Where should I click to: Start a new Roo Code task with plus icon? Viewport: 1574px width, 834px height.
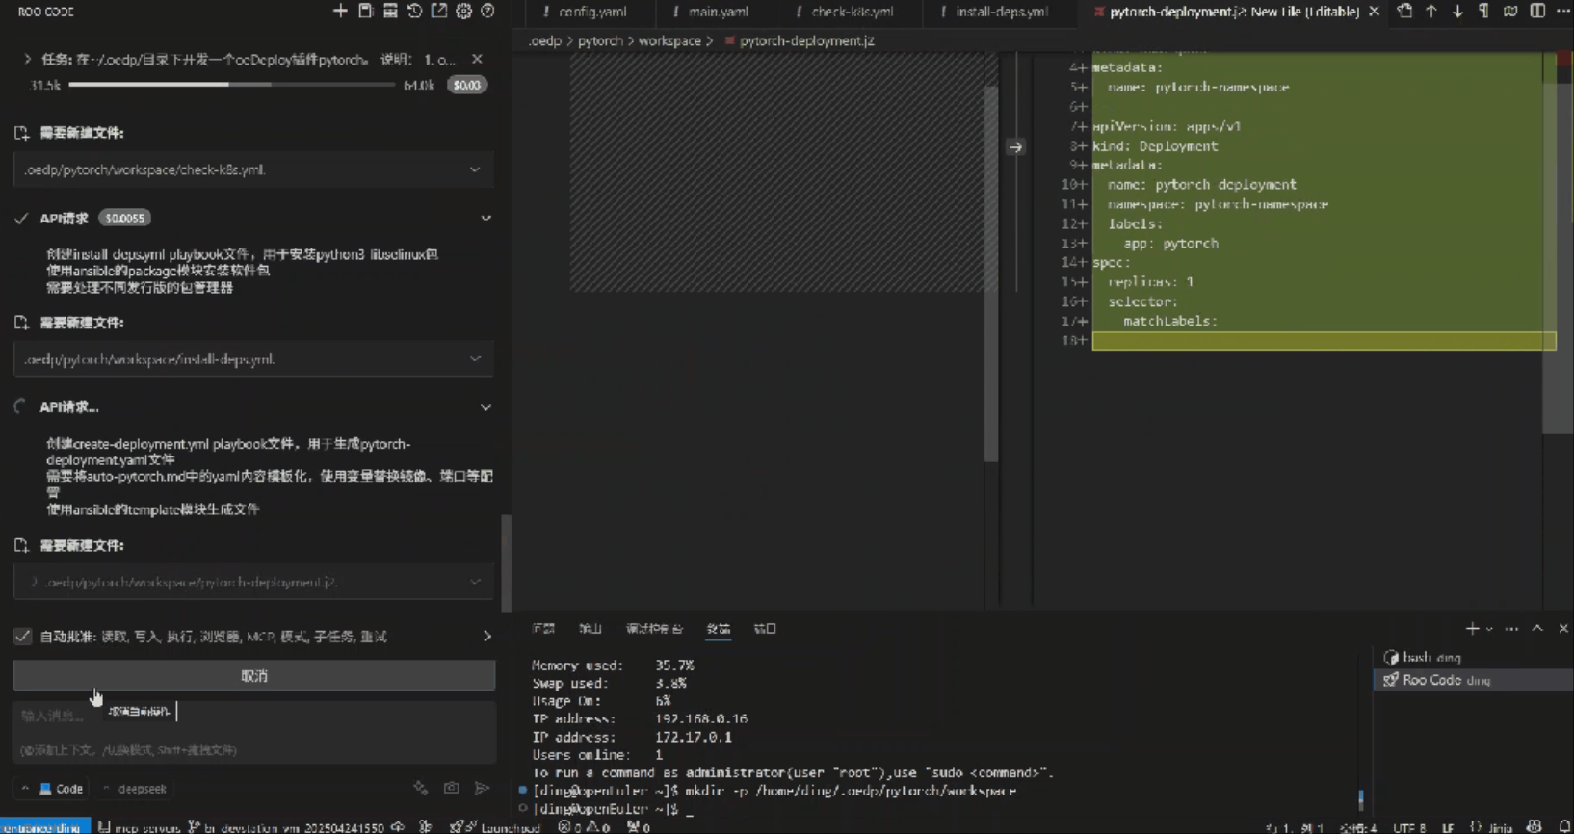(x=340, y=11)
